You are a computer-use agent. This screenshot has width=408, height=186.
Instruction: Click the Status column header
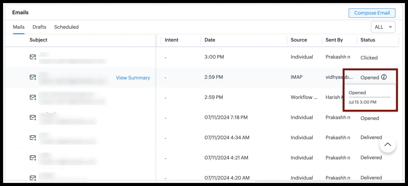(367, 40)
